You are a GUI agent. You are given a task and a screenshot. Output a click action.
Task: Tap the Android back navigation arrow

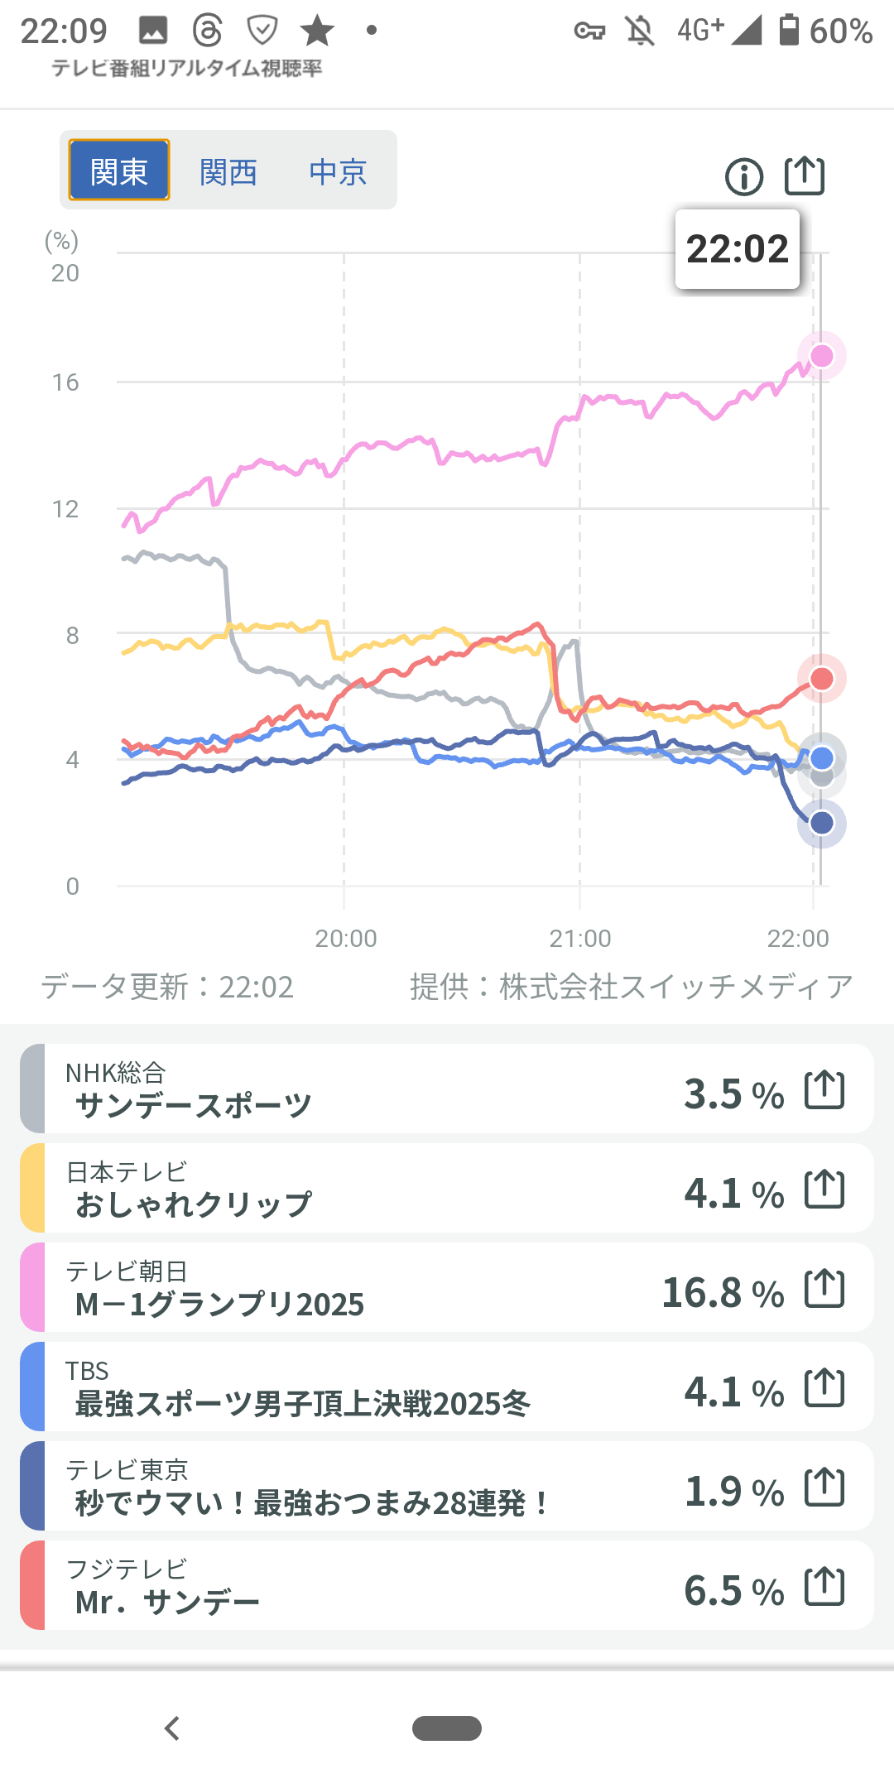(172, 1728)
